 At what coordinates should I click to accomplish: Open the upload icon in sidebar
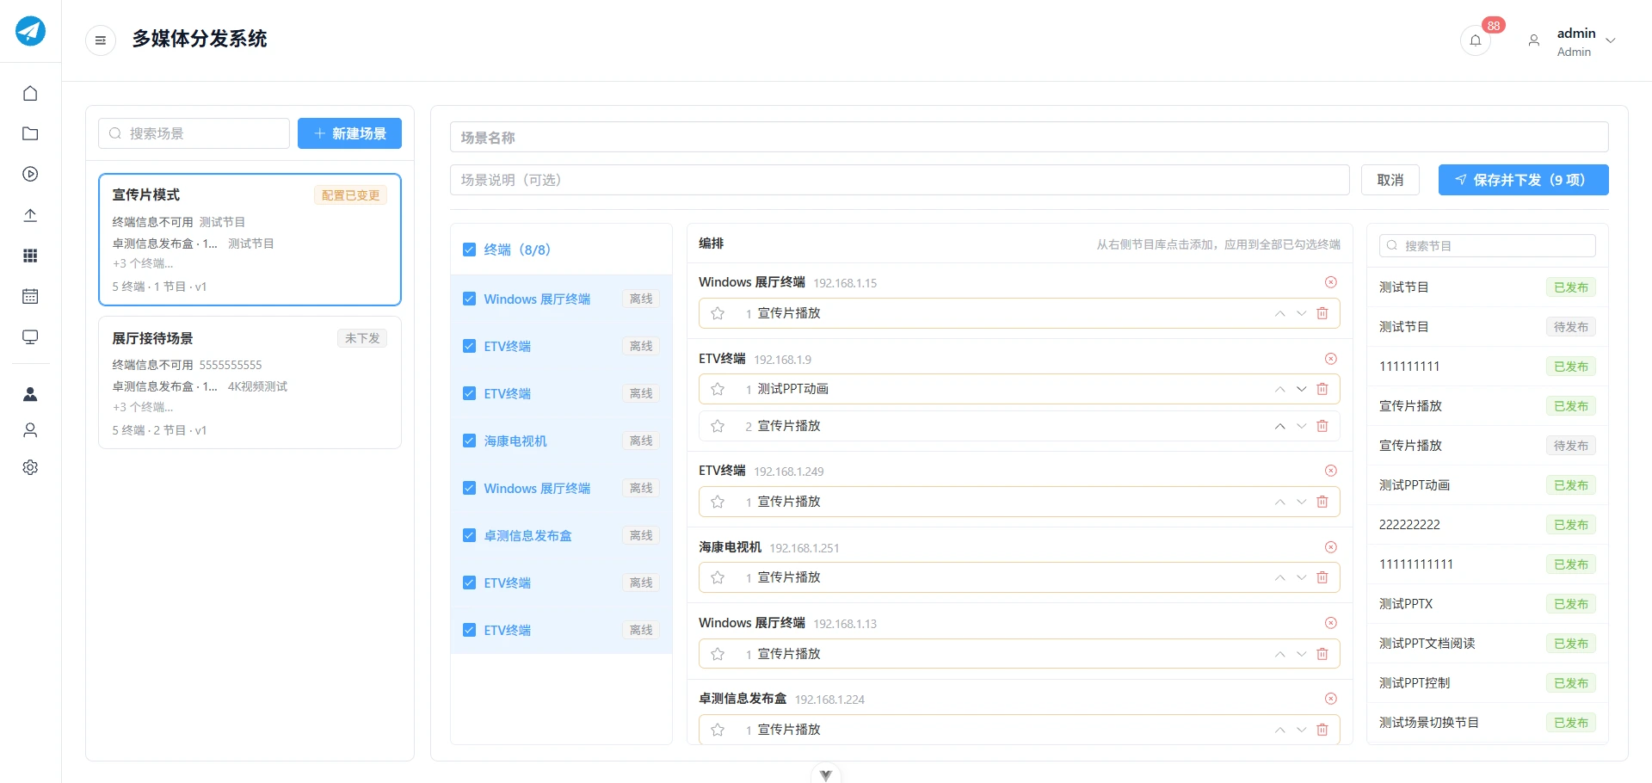click(30, 215)
